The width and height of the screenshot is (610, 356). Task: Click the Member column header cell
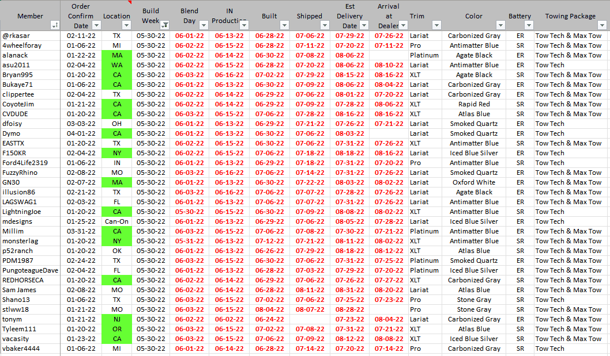click(30, 16)
